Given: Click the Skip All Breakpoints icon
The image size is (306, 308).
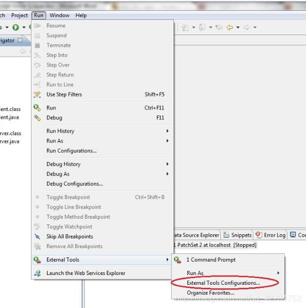Looking at the screenshot, I should (37, 236).
